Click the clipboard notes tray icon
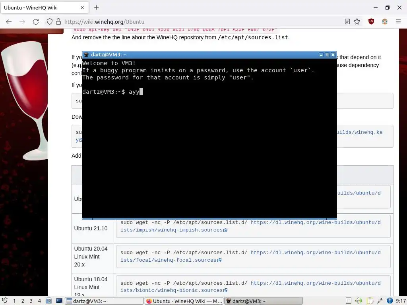Image resolution: width=407 pixels, height=305 pixels. coord(370,301)
